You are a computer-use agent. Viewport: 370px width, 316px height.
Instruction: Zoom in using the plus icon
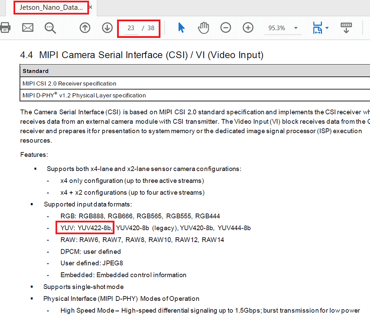coord(248,28)
